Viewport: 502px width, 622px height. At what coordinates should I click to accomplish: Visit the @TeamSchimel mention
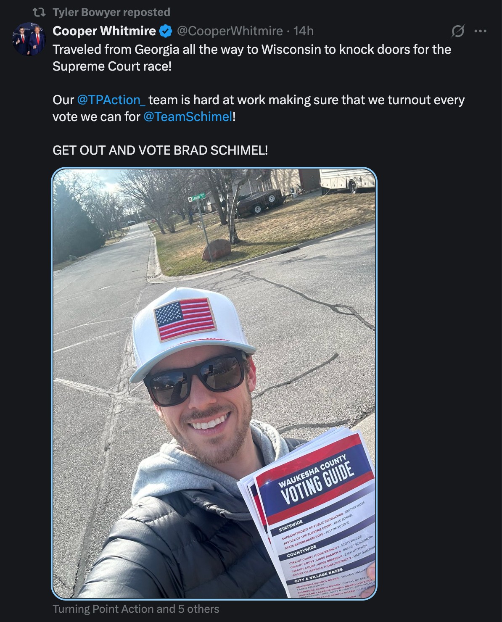188,117
